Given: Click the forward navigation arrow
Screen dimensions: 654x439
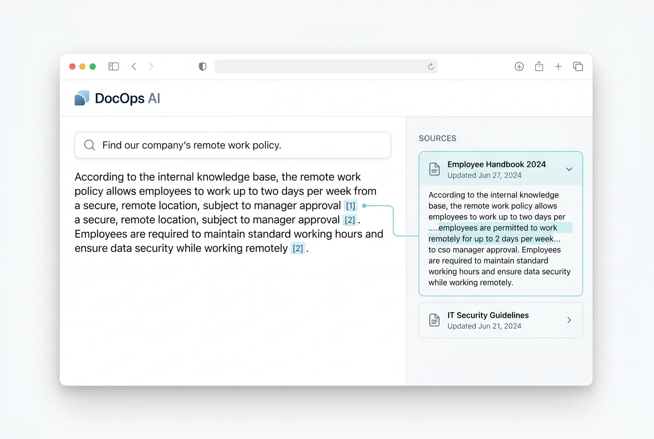Looking at the screenshot, I should tap(151, 66).
